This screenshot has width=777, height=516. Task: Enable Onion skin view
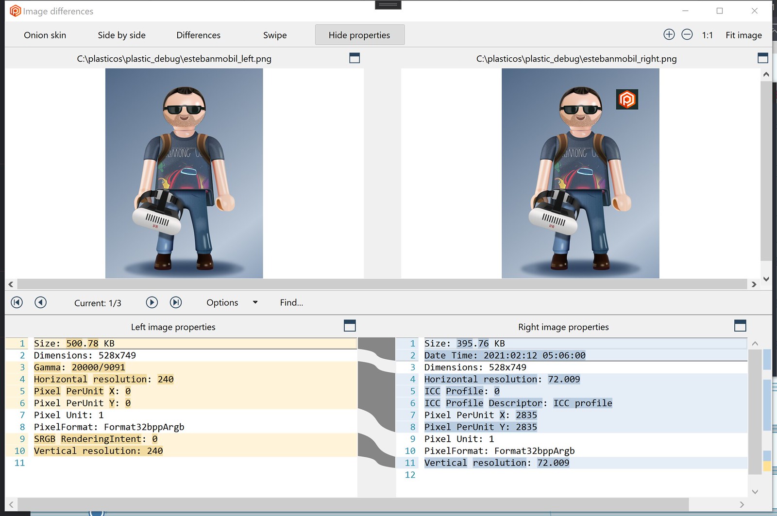point(44,34)
